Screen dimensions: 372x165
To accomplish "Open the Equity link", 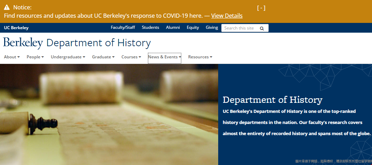I will point(193,27).
